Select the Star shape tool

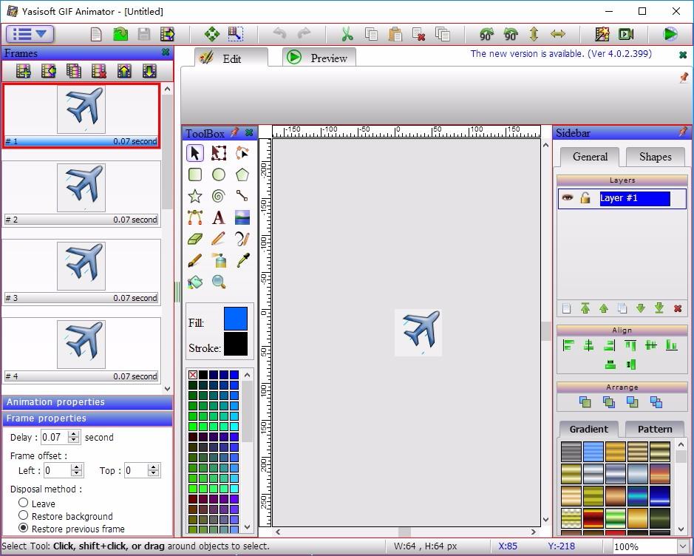click(x=195, y=196)
